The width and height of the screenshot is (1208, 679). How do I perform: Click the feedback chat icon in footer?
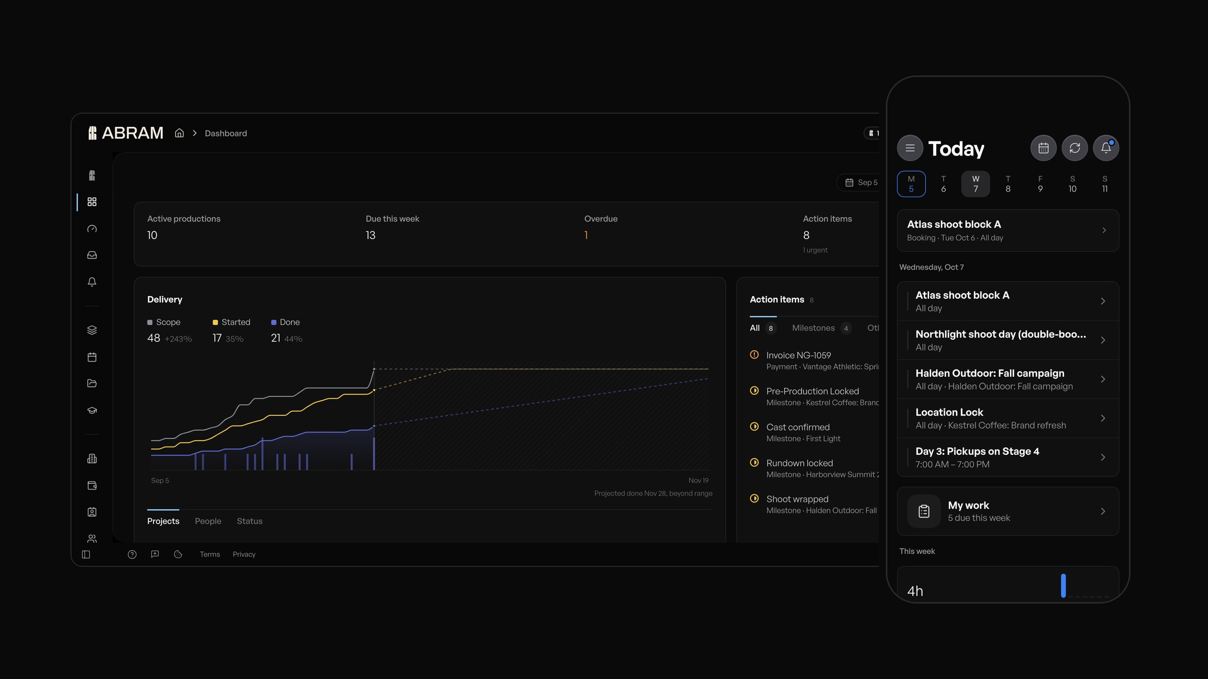pos(155,554)
